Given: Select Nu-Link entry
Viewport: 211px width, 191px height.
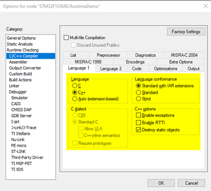Looking at the screenshot, I should [30, 140].
